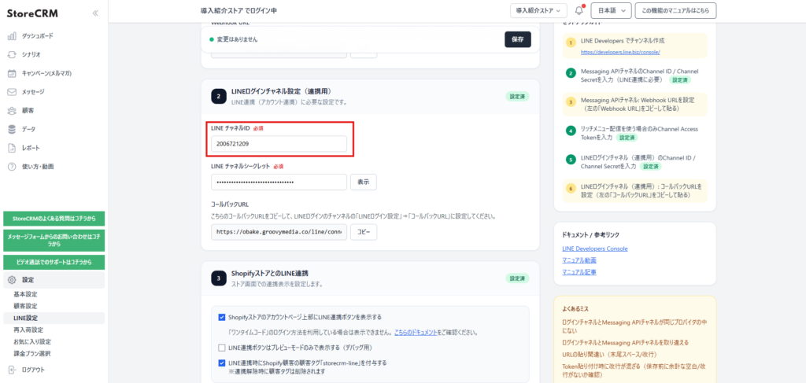Open notifications bell icon
Image resolution: width=806 pixels, height=383 pixels.
click(x=579, y=11)
